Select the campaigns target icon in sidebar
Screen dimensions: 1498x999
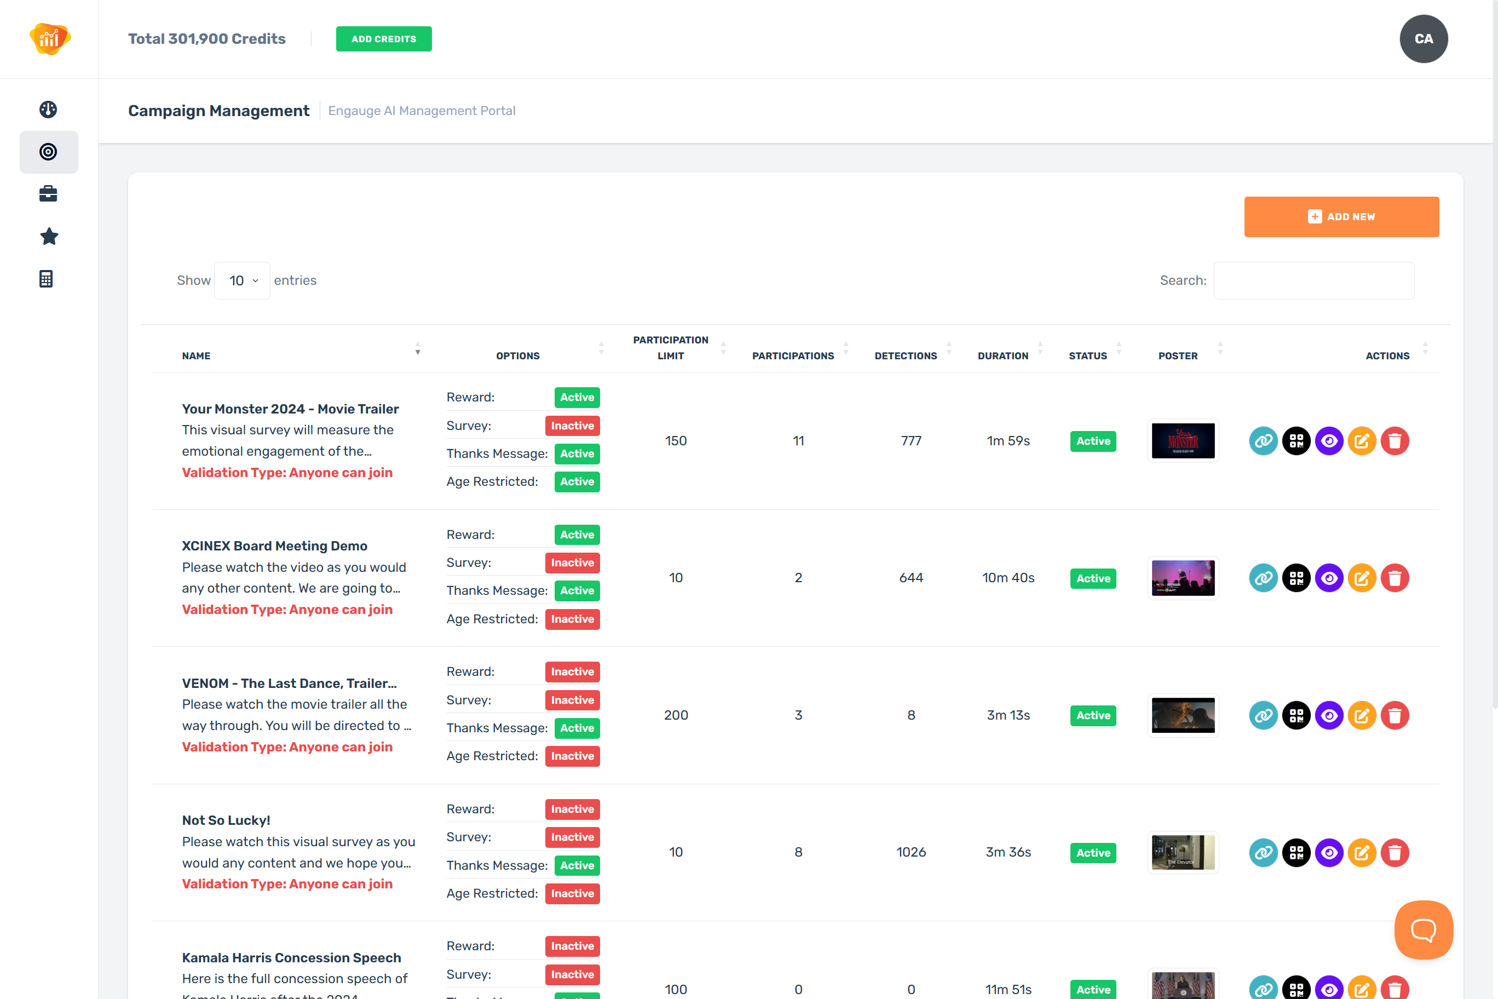[48, 152]
